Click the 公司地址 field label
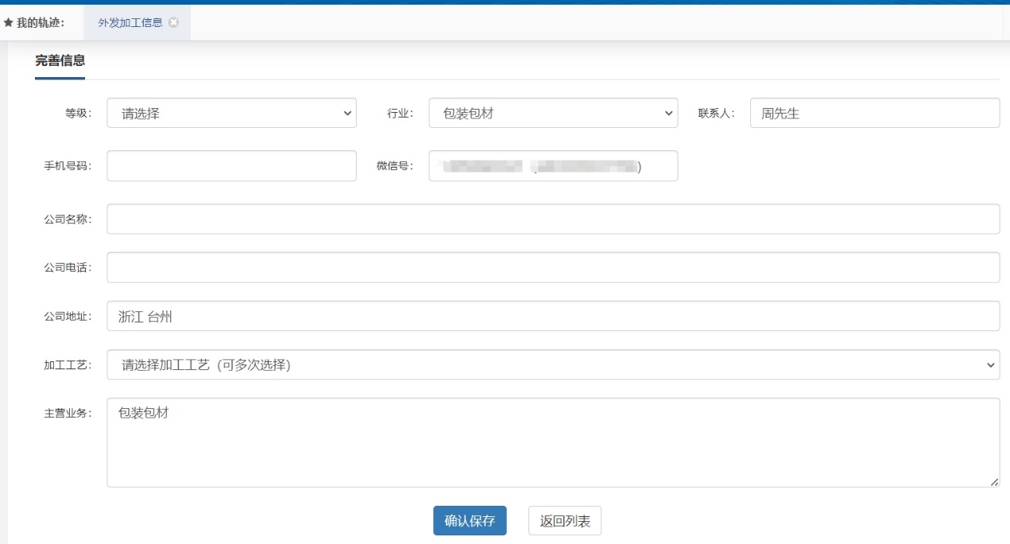 [x=68, y=316]
